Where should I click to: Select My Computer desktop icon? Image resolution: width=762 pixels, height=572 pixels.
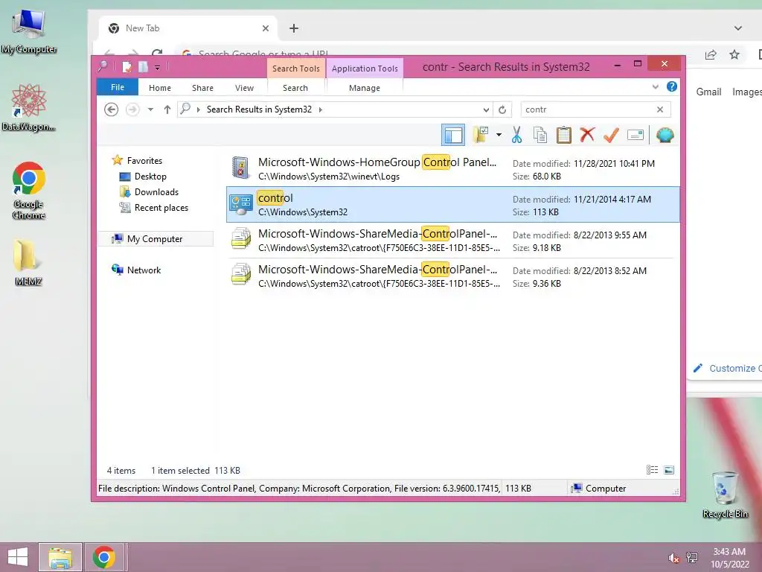pos(29,31)
